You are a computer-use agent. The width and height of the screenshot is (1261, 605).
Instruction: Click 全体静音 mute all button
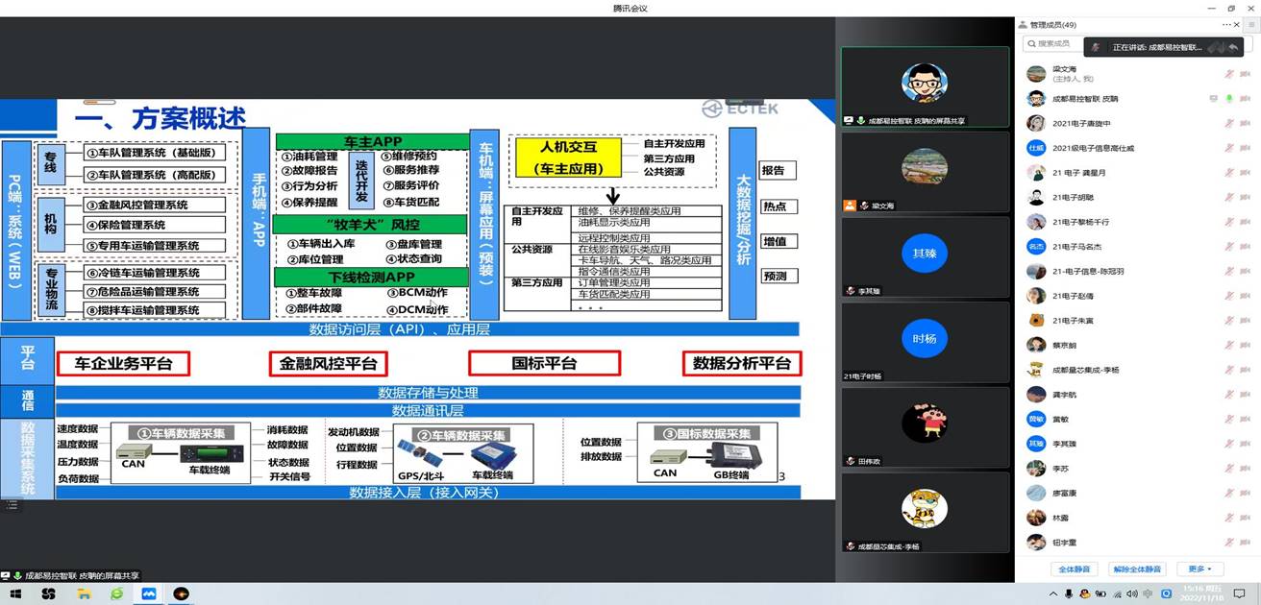point(1074,569)
